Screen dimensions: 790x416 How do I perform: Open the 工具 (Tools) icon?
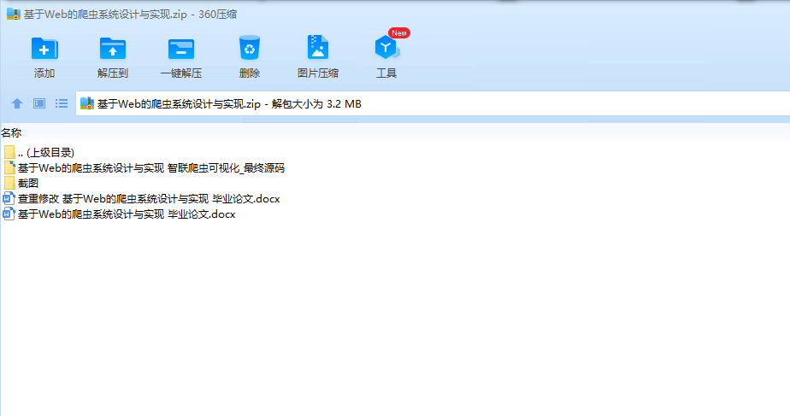point(386,48)
